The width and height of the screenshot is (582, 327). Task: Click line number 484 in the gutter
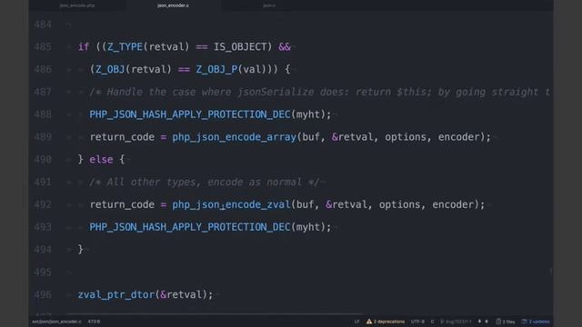[x=43, y=25]
